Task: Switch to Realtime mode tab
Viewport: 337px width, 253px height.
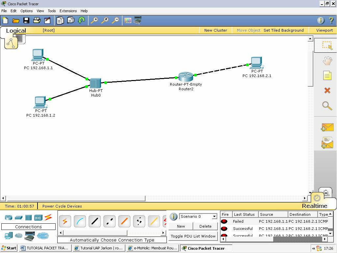Action: pos(315,206)
